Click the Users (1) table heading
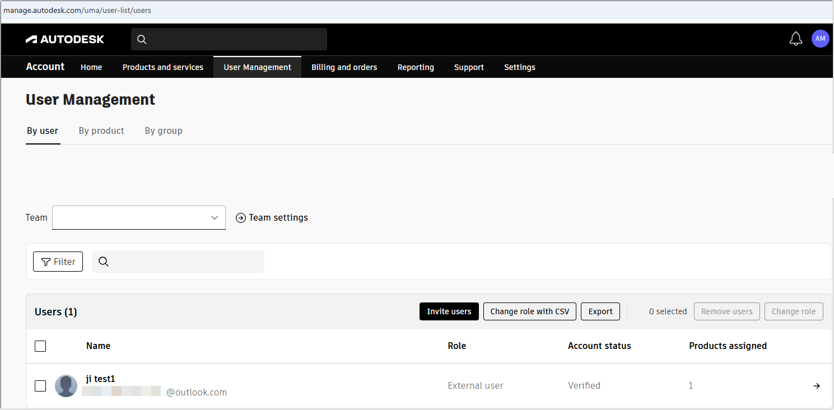The image size is (834, 410). coord(56,312)
